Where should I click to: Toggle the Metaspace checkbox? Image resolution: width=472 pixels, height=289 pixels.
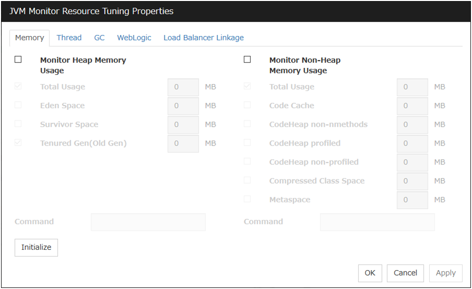click(247, 199)
